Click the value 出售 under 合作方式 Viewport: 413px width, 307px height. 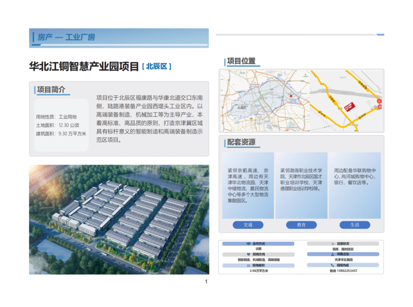(259, 249)
